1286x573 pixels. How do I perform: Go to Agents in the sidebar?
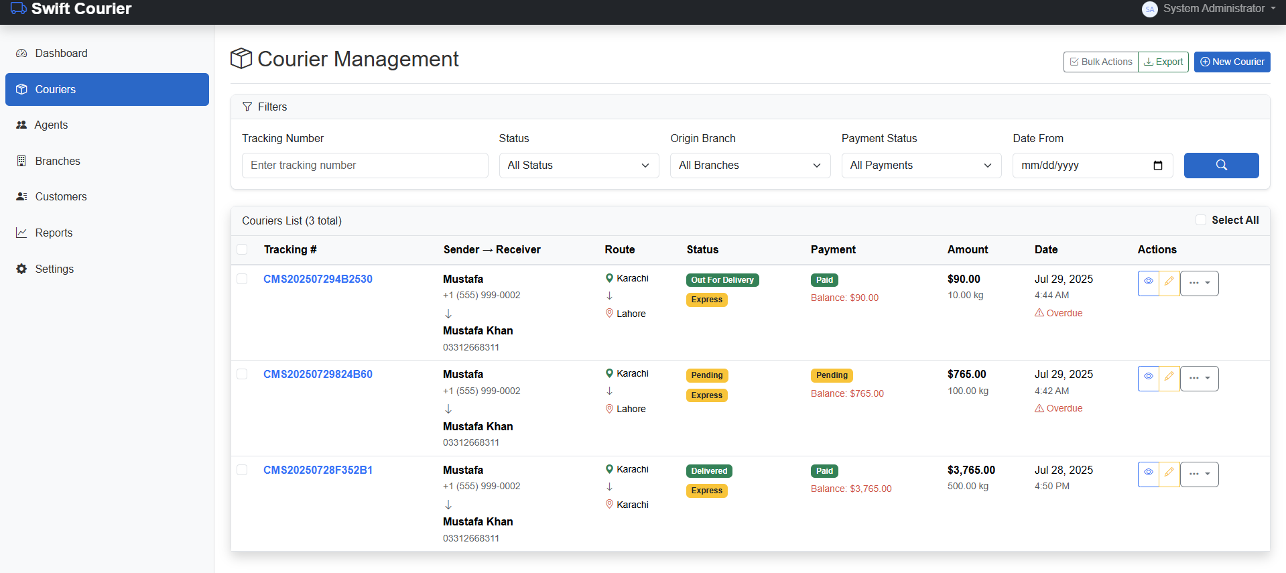pos(51,125)
